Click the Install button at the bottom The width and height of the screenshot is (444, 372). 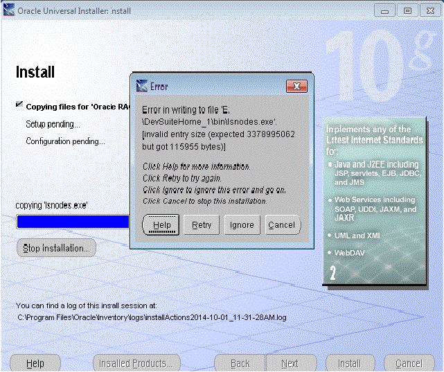349,364
